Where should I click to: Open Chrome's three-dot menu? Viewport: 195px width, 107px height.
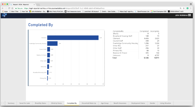click(191, 8)
